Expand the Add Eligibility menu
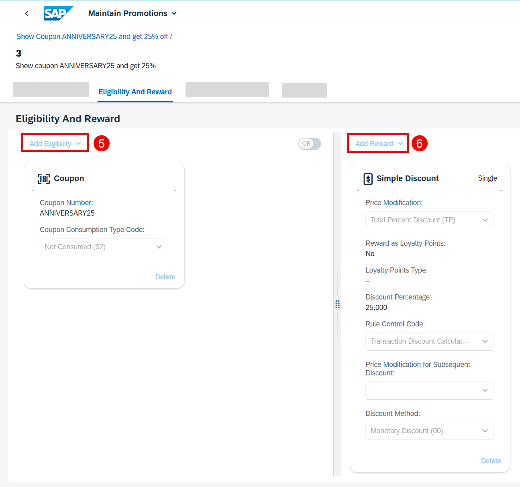Screen dimensions: 520x487 click(x=55, y=143)
